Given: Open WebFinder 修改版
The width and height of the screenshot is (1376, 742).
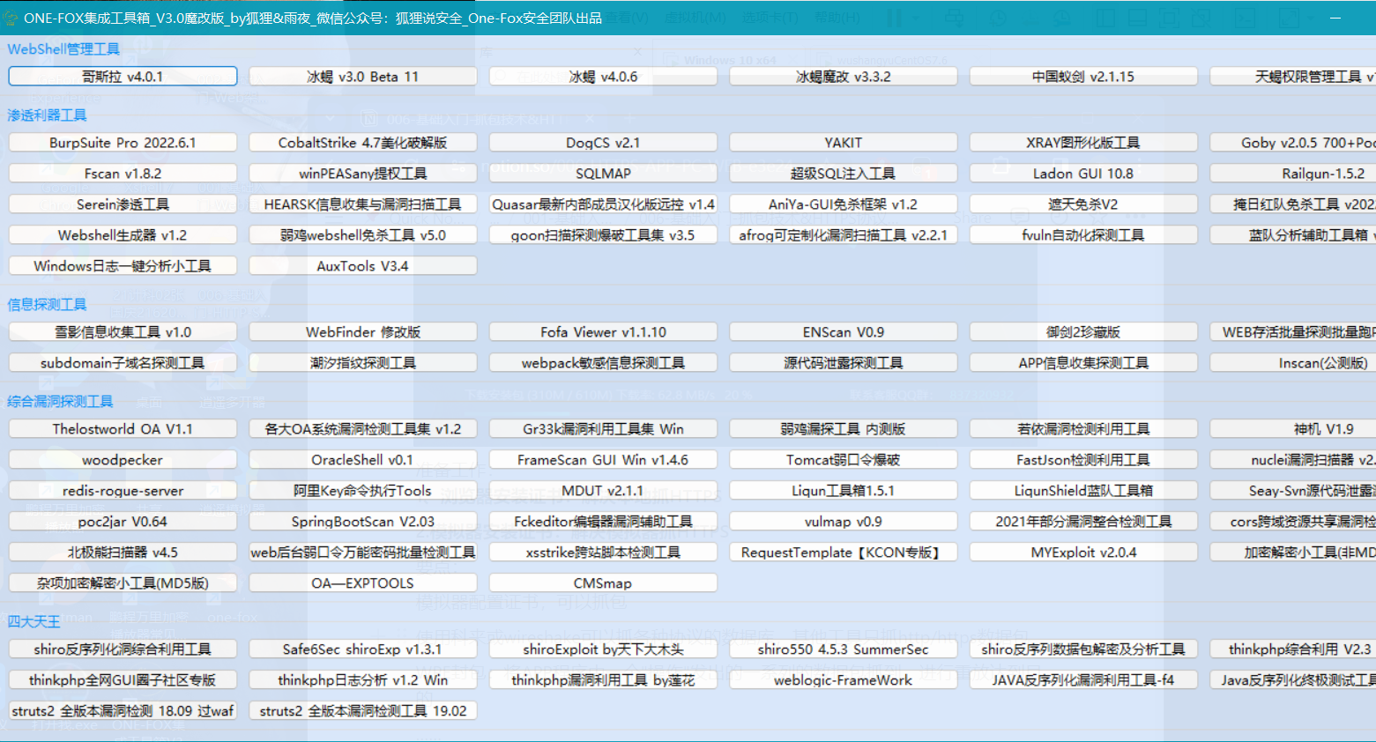Looking at the screenshot, I should coord(363,332).
